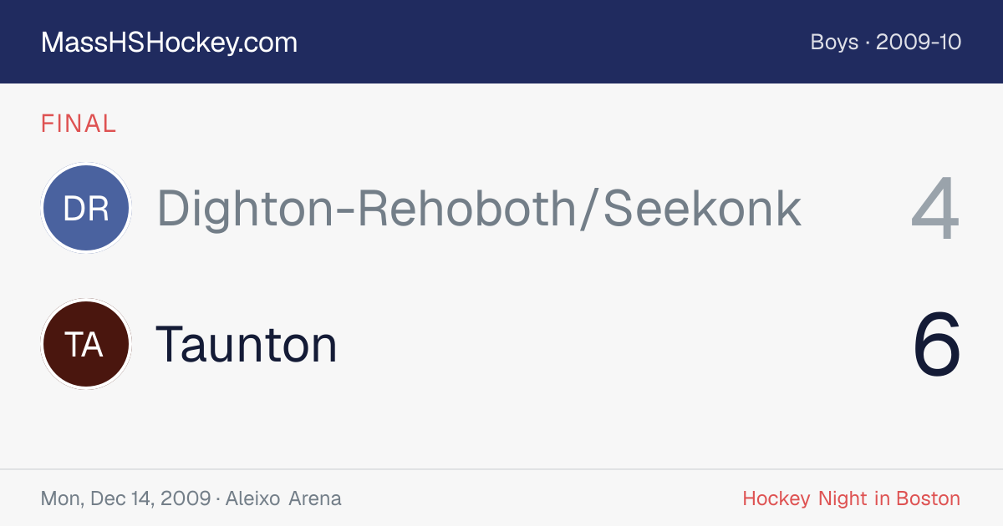
Task: Click the maroon TA team logo
Action: pyautogui.click(x=86, y=344)
